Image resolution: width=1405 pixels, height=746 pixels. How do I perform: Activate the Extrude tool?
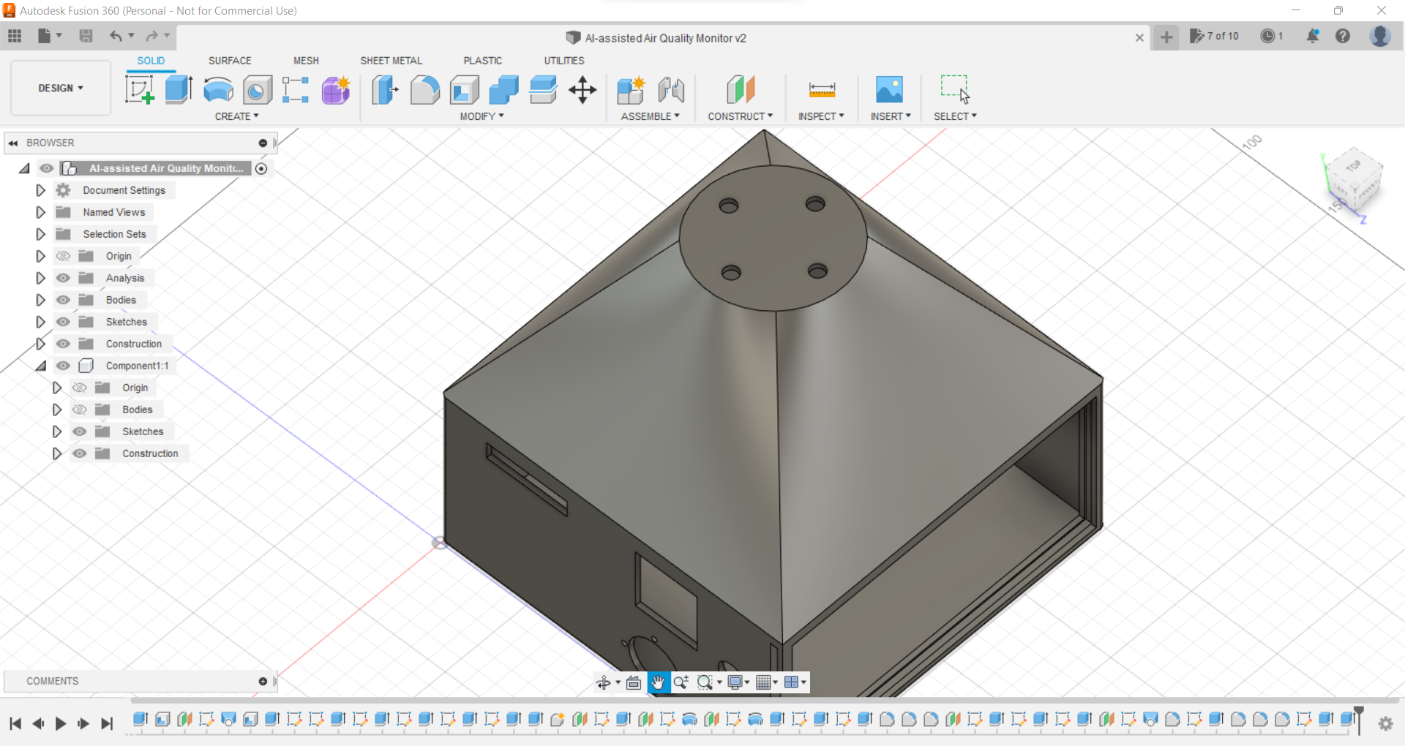pyautogui.click(x=178, y=89)
